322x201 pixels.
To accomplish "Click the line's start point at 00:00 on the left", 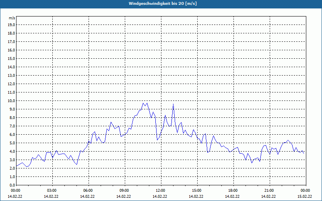I will point(16,166).
